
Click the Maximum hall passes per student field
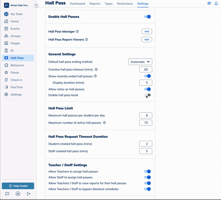tap(146, 115)
